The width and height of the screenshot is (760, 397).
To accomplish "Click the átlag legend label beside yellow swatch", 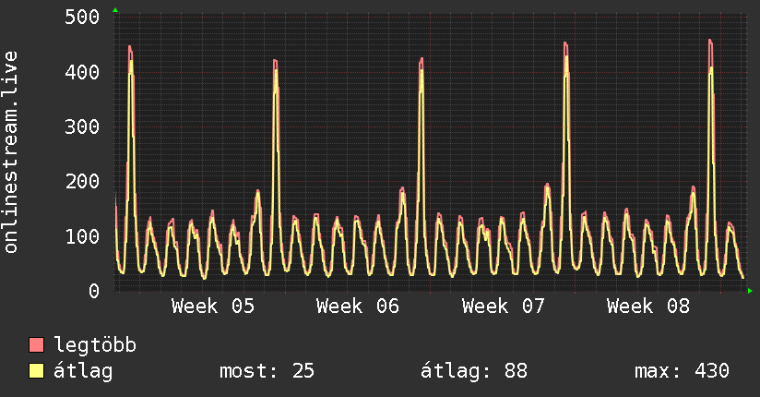I will 83,371.
